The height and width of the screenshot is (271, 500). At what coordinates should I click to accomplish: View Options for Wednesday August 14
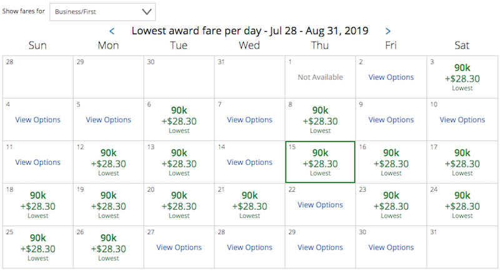point(249,162)
